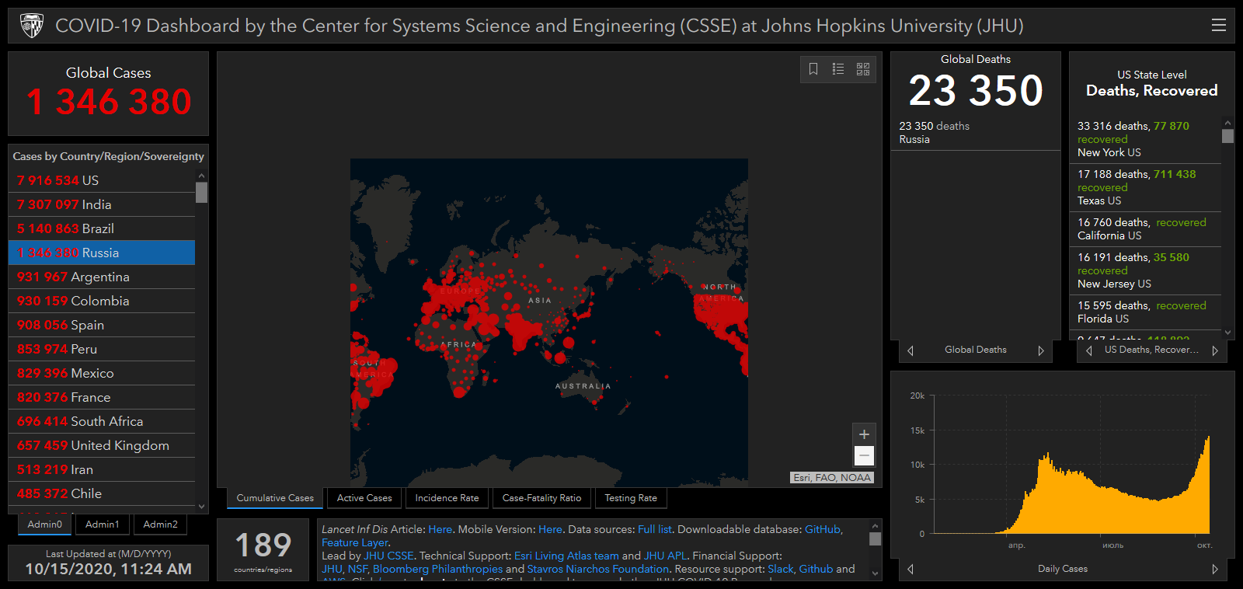The image size is (1243, 589).
Task: Select US row in country list
Action: pyautogui.click(x=102, y=180)
